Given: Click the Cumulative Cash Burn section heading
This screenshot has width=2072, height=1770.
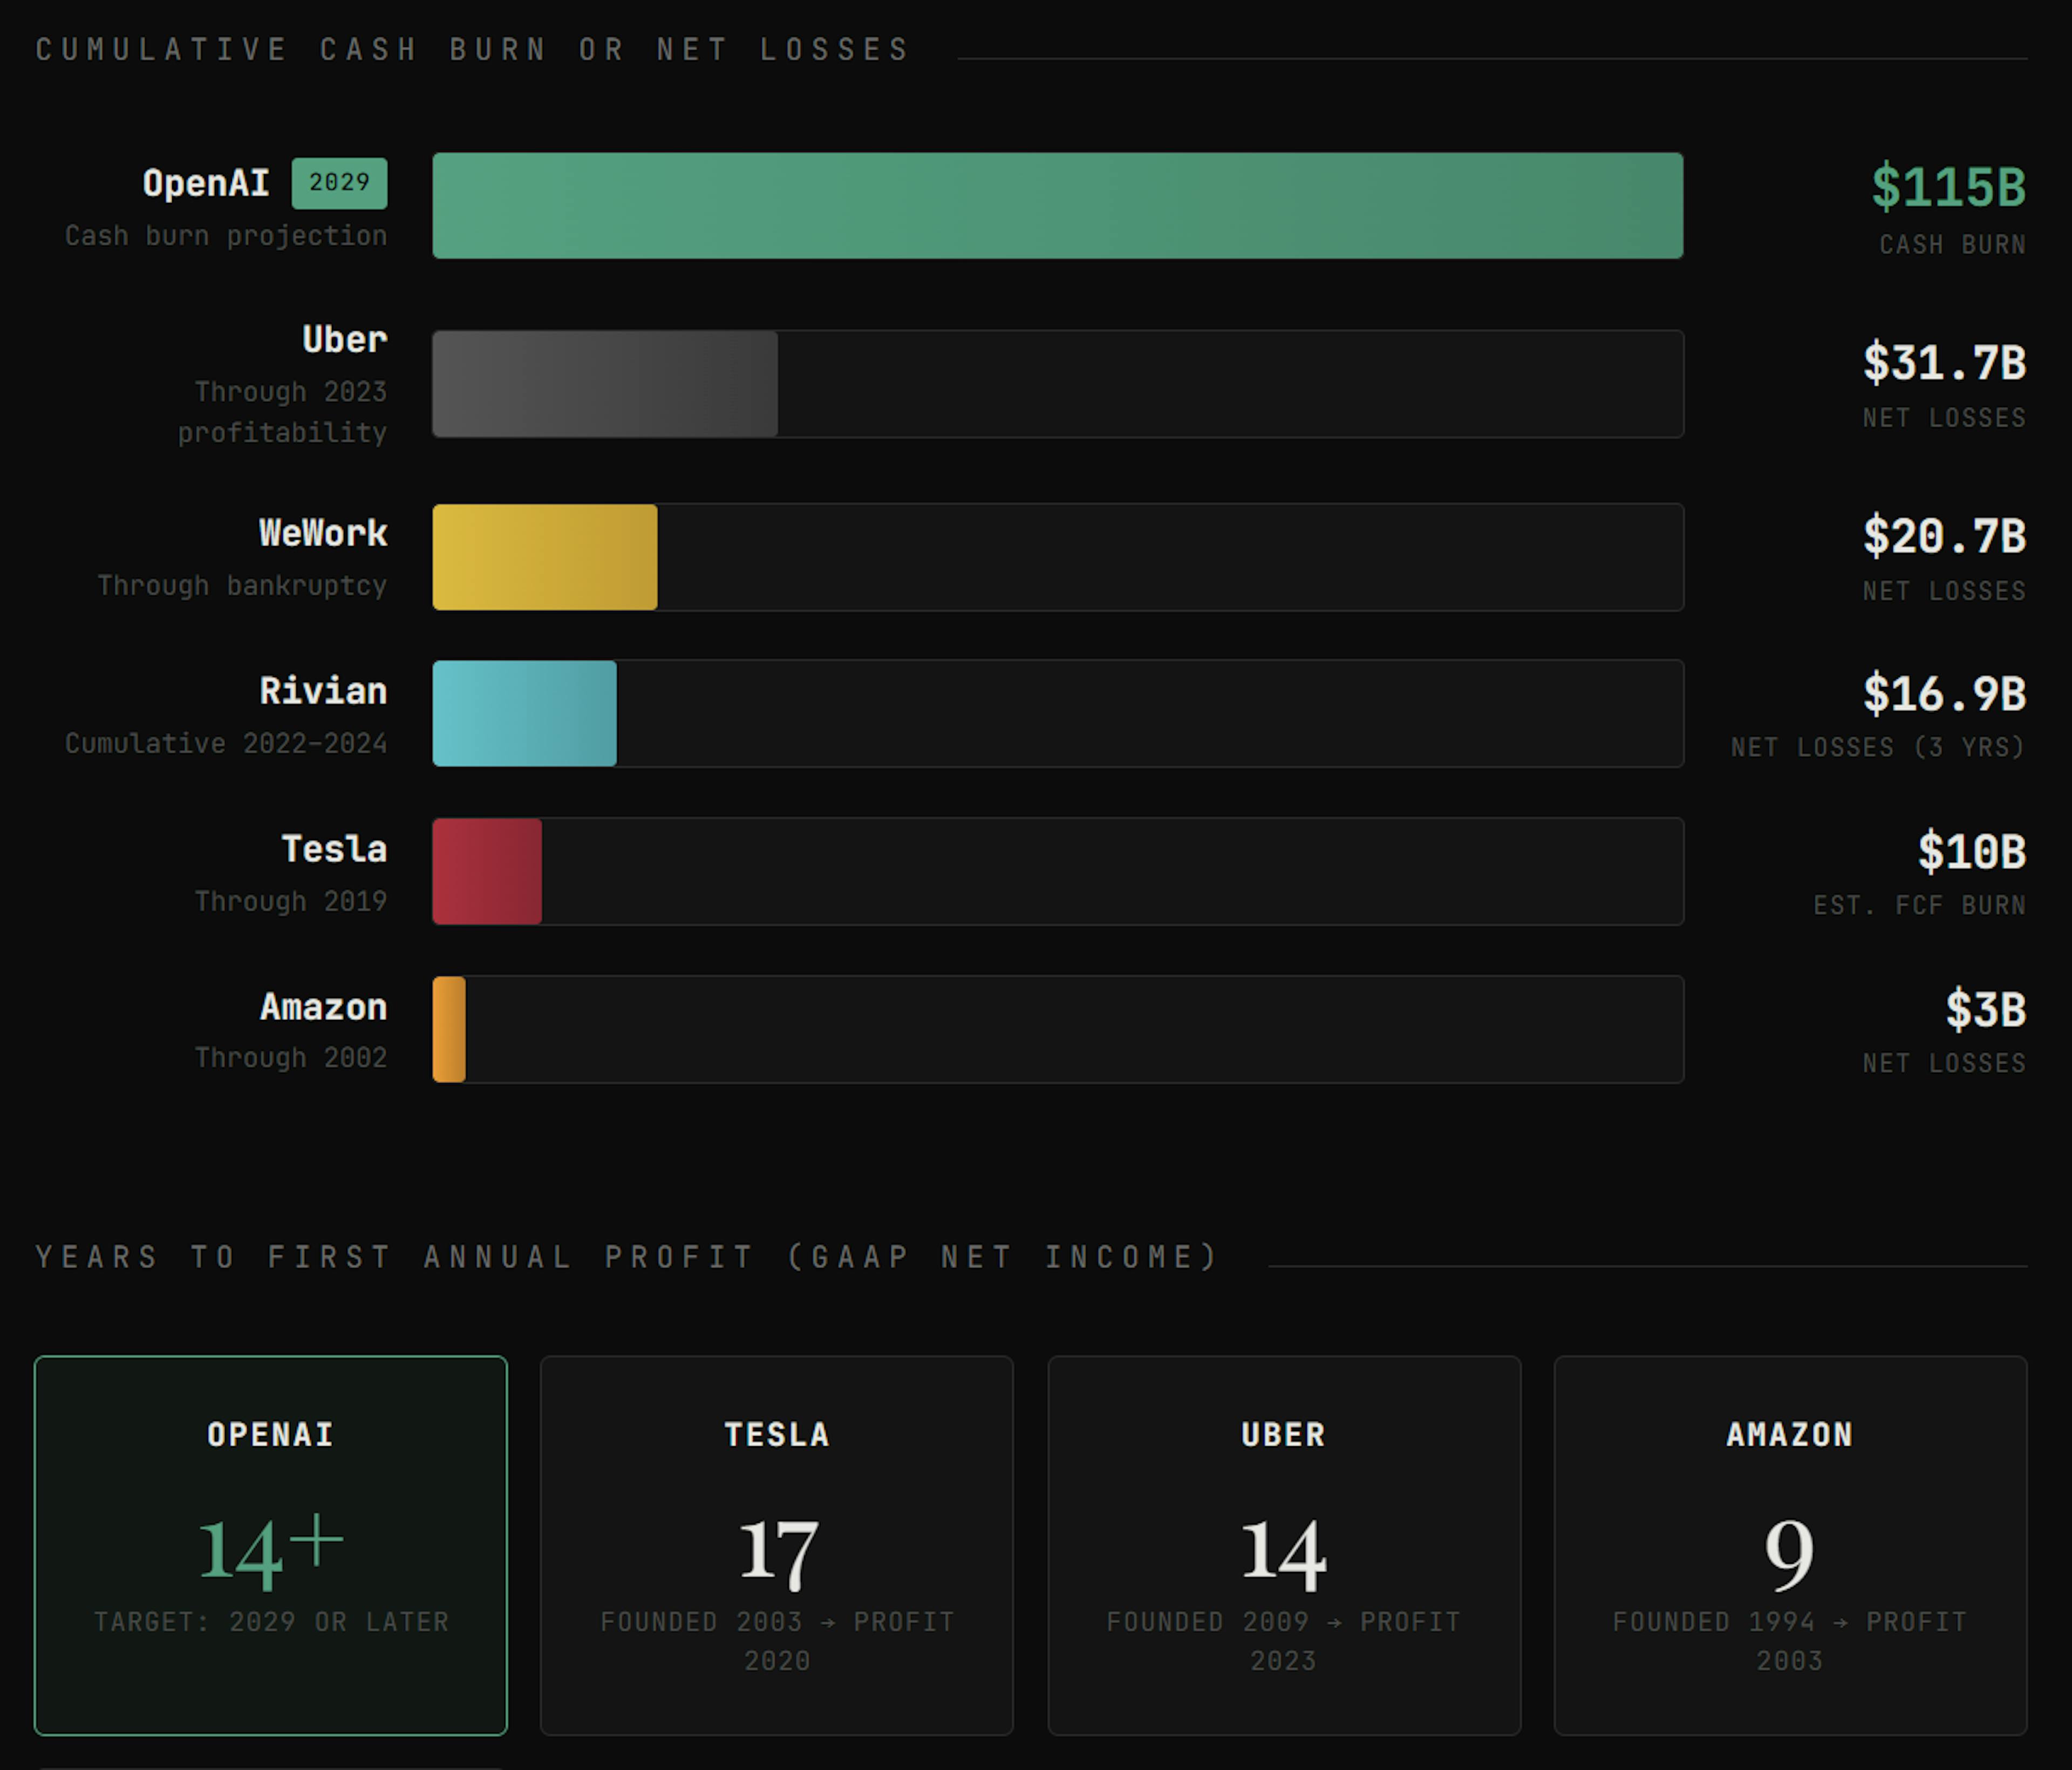Looking at the screenshot, I should pos(472,50).
